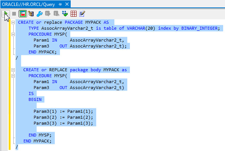Collapse the CREATE or replace PACKAGE MYPACK block
The height and width of the screenshot is (151, 225).
pos(13,22)
